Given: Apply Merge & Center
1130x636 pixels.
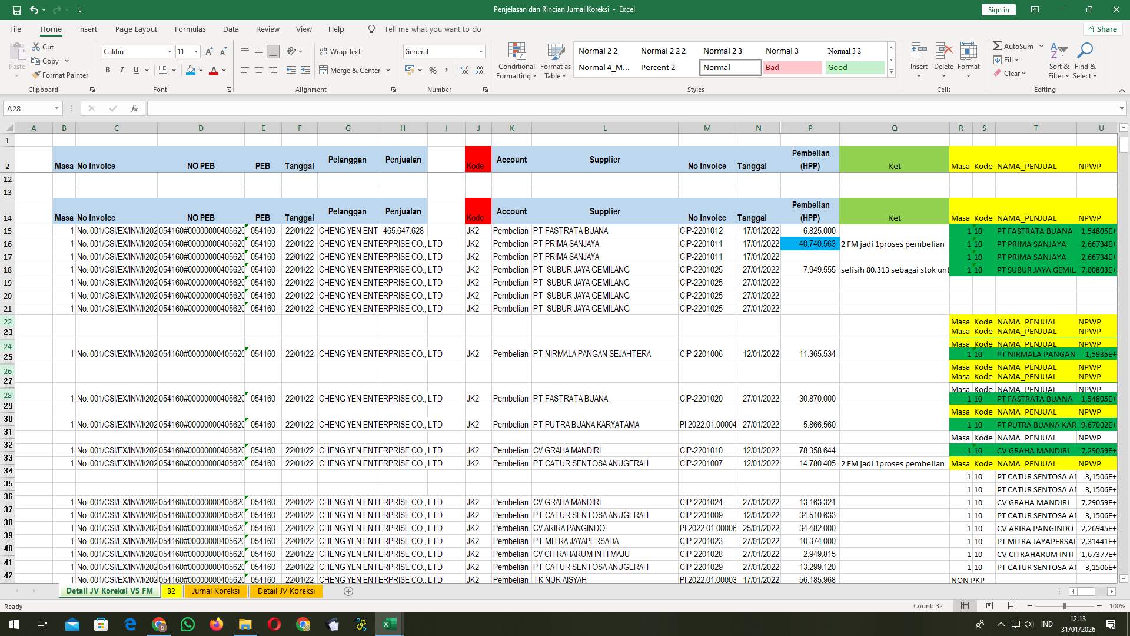Looking at the screenshot, I should 351,70.
